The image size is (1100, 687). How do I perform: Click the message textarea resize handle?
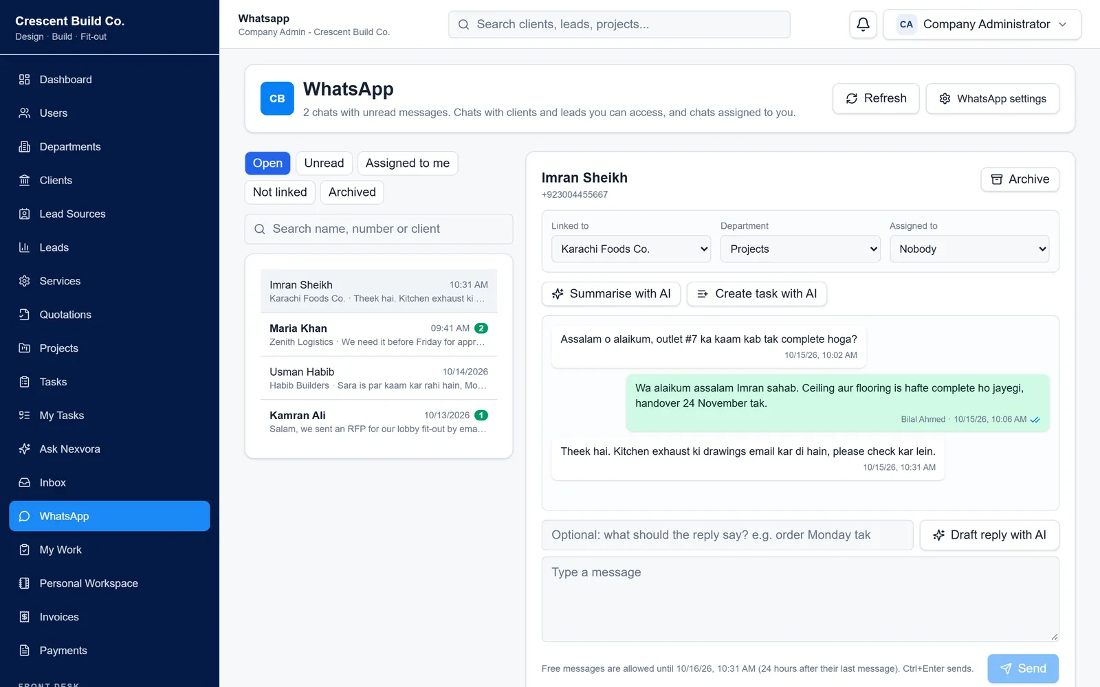[x=1054, y=636]
